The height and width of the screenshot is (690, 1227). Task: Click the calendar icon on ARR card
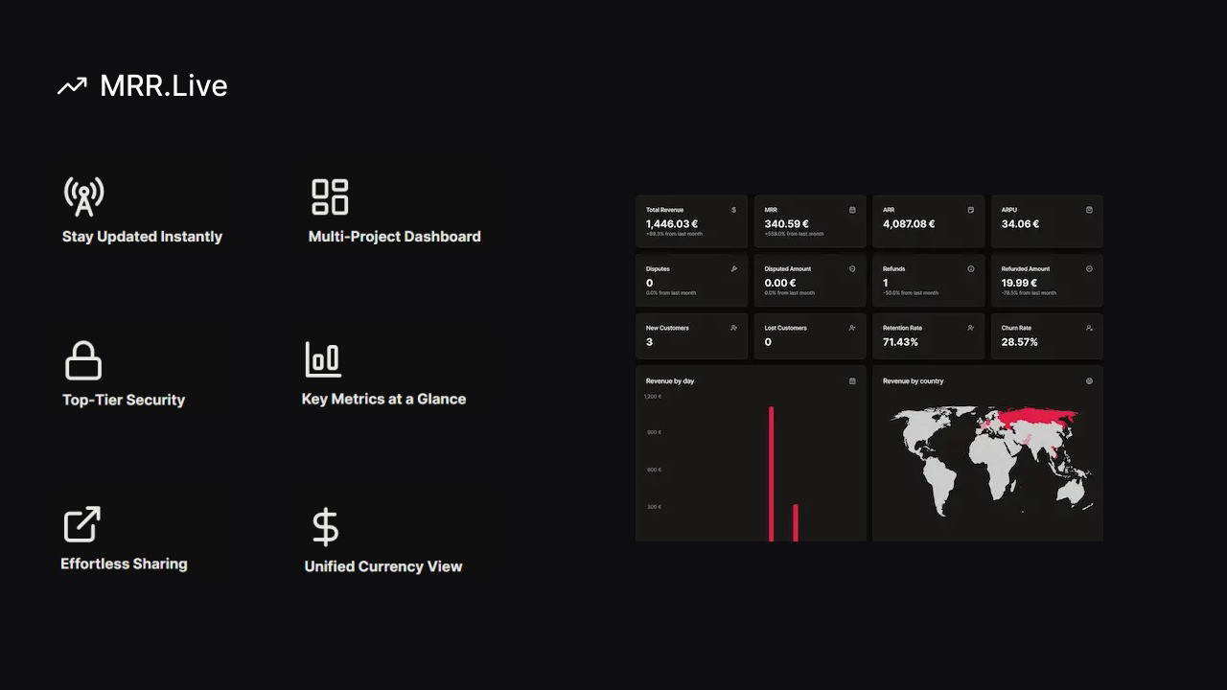click(x=971, y=210)
